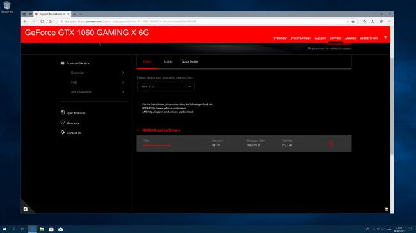Viewport: 416px width, 233px height.
Task: Expand the FAQ submenu chevron
Action: point(123,82)
